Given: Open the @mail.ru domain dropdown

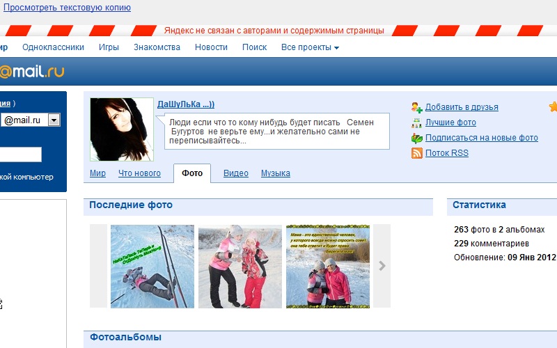Looking at the screenshot, I should 54,120.
